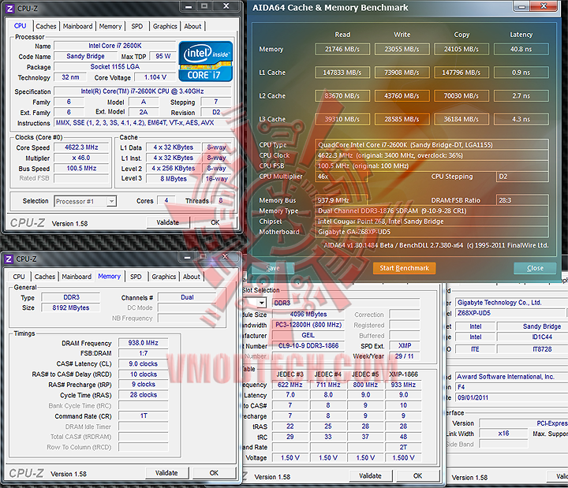Click the Bus Speed value 100.5 MHz
Viewport: 568px width, 488px height.
tap(81, 169)
